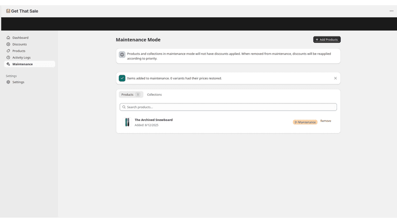Click the Maintenance wrench icon
Viewport: 397px width, 223px height.
pos(8,64)
